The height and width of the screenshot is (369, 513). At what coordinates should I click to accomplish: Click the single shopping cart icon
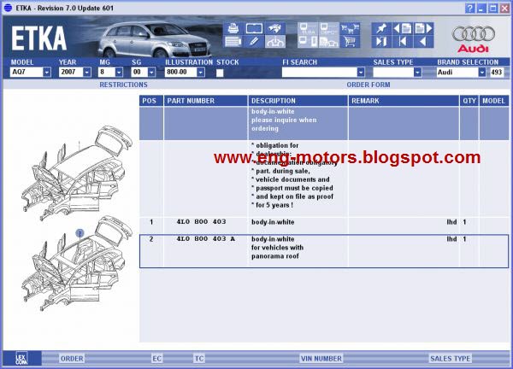pos(350,42)
